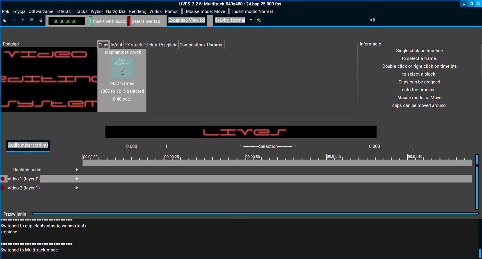The image size is (482, 259).
Task: Click the left selection start value field
Action: (140, 146)
